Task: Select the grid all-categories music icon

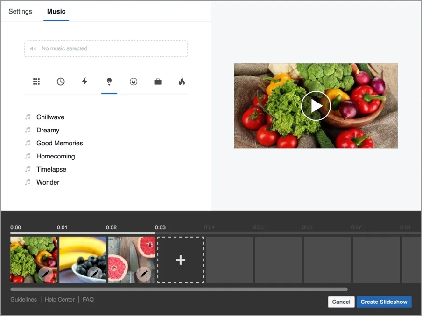Action: point(36,82)
